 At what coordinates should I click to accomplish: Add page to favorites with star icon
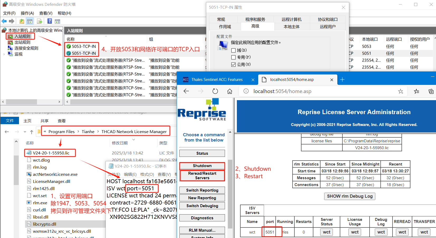401,91
